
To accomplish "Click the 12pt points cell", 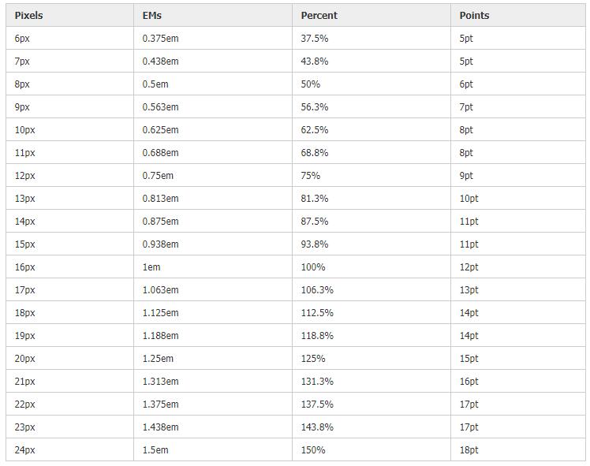I will 518,267.
